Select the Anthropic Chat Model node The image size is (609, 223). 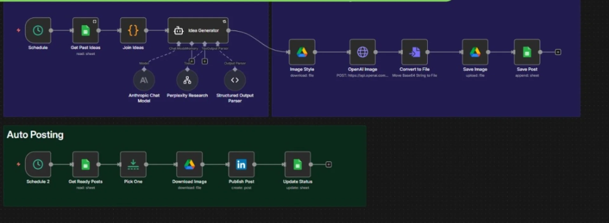[x=144, y=80]
